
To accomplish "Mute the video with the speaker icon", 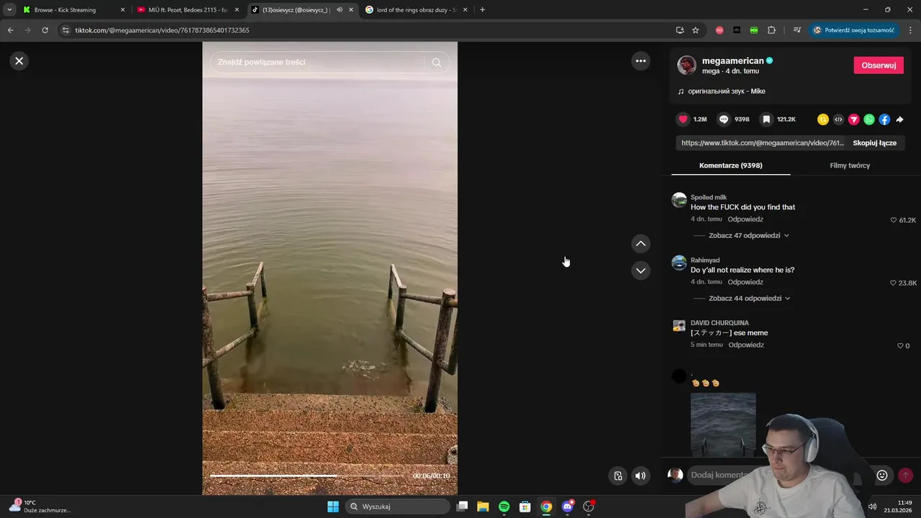I will tap(640, 476).
